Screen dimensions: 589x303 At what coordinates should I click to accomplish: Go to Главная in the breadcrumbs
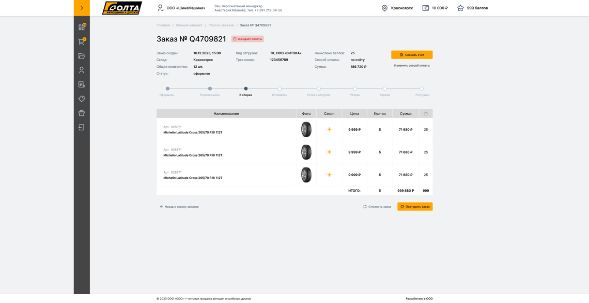(163, 25)
